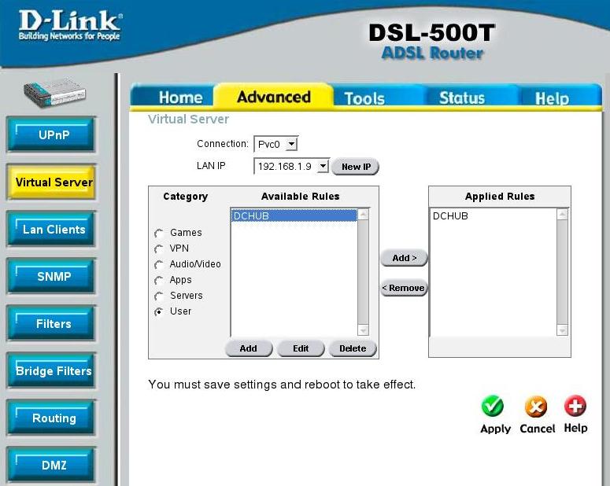
Task: Select the User category radio button
Action: (159, 312)
